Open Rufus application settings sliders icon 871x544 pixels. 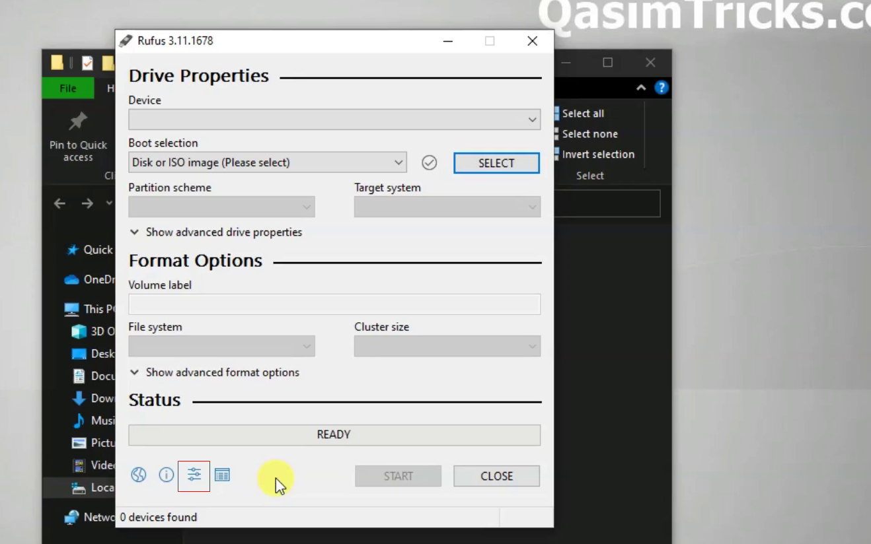(x=194, y=475)
